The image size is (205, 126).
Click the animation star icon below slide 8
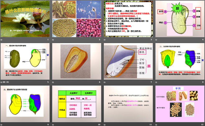(x=156, y=82)
